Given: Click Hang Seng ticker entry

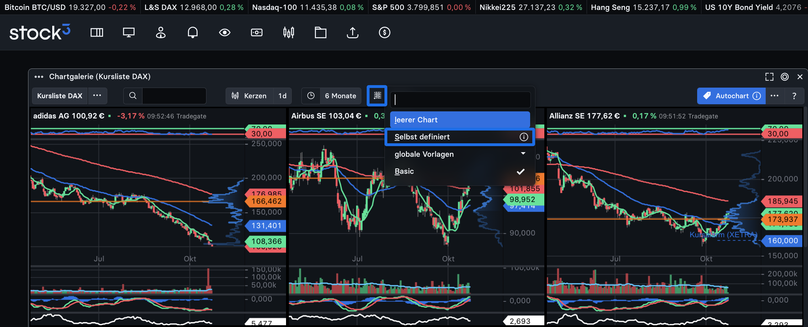Looking at the screenshot, I should click(643, 7).
